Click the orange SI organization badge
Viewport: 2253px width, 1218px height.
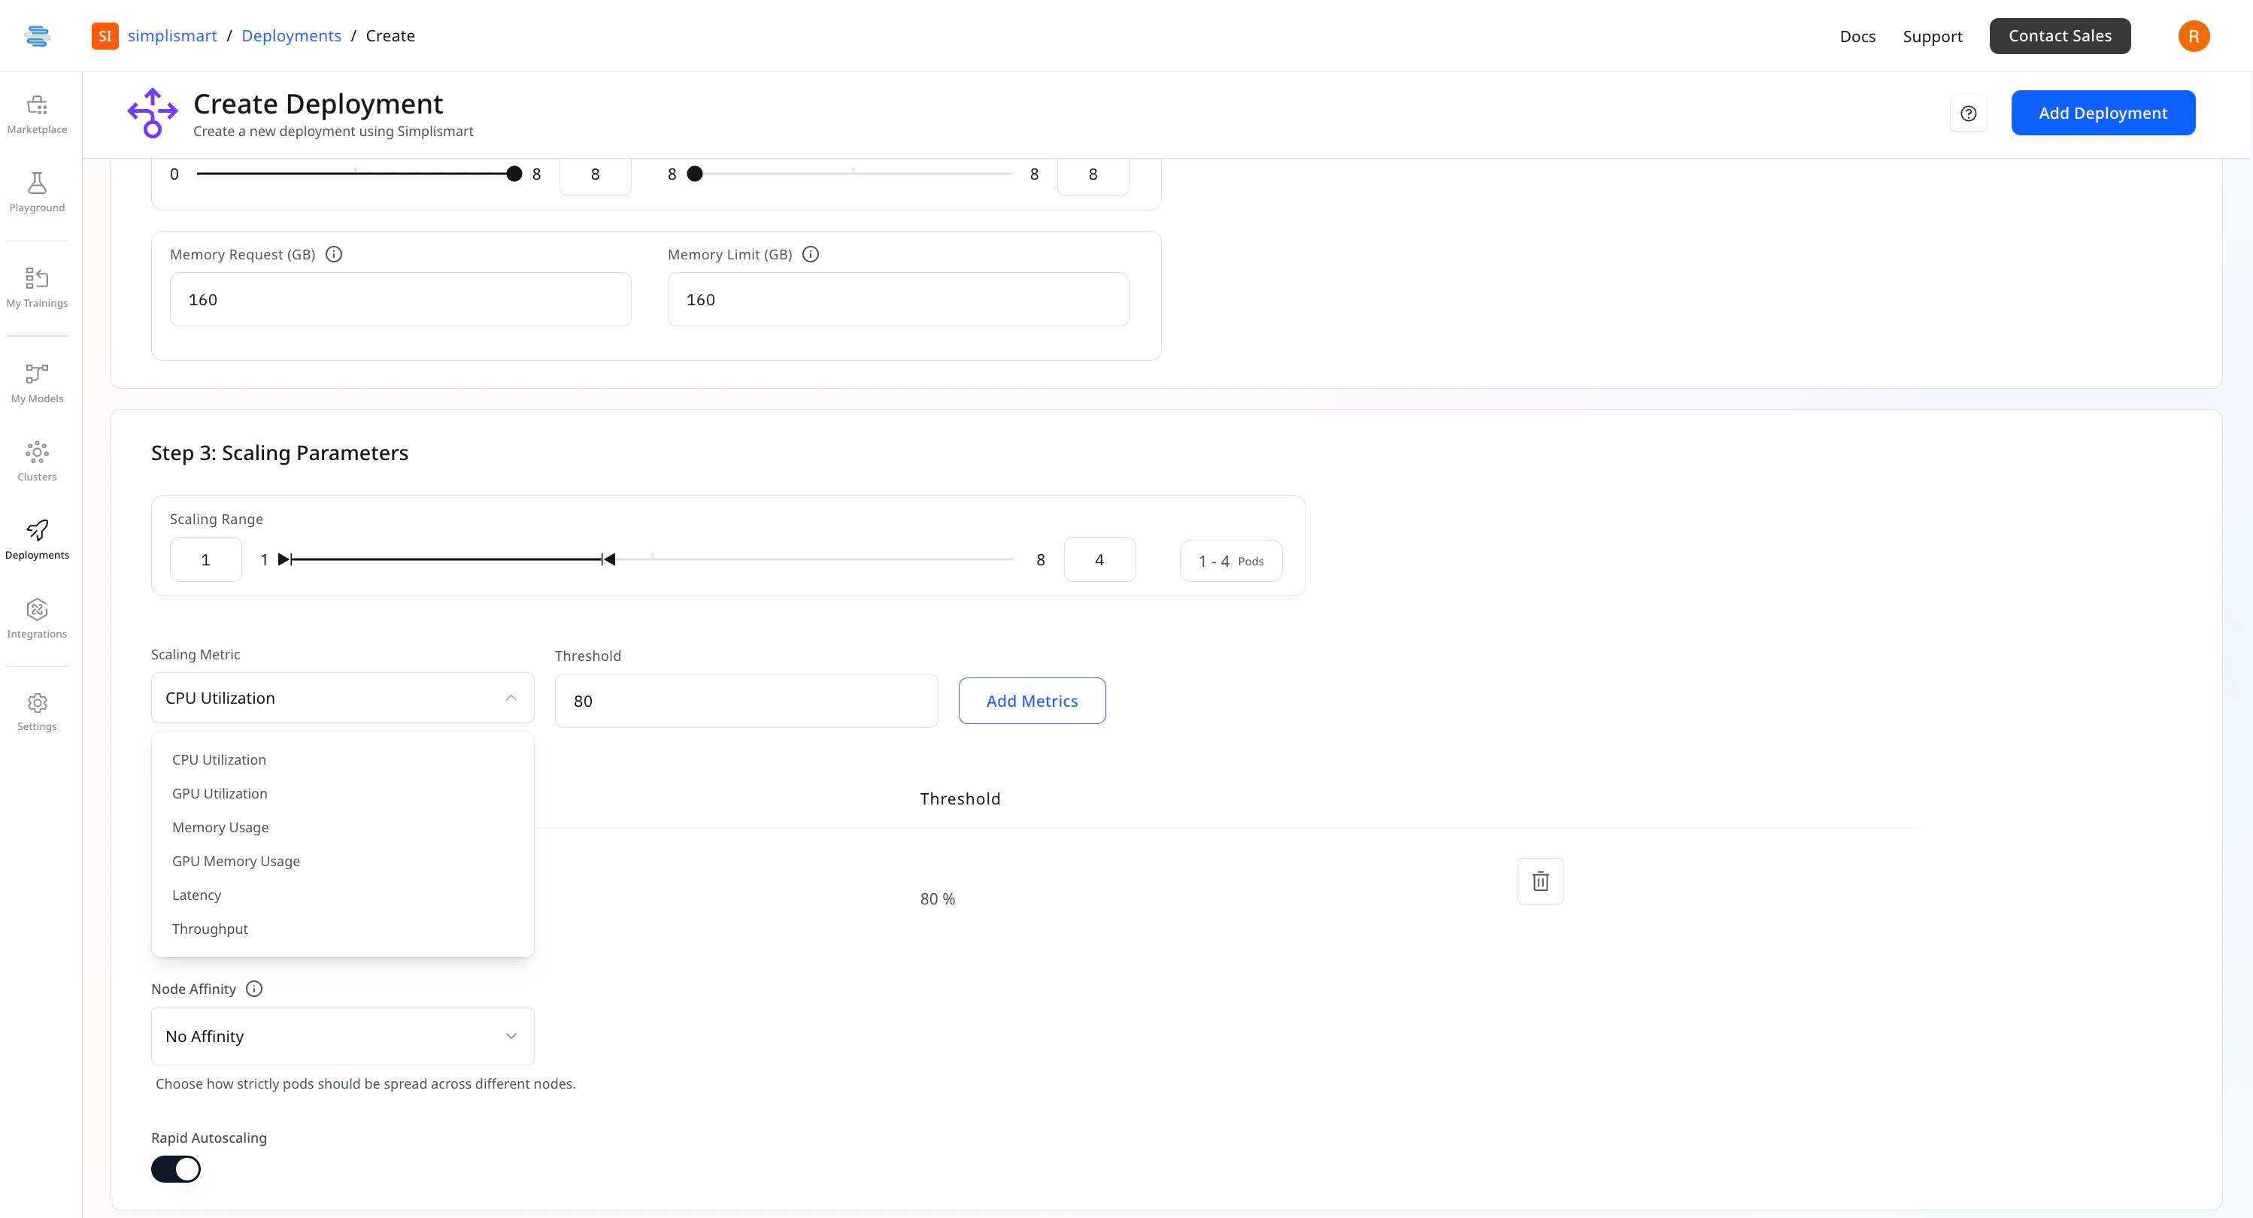coord(105,36)
